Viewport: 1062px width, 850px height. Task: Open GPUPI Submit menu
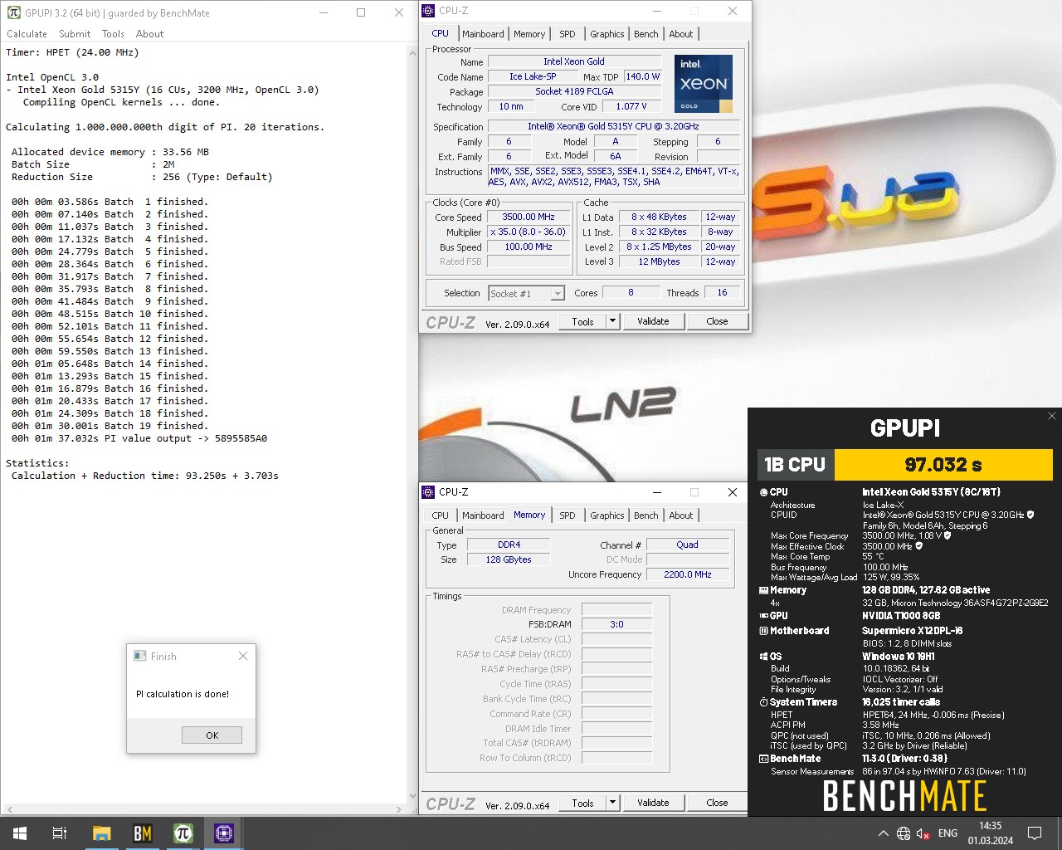75,34
